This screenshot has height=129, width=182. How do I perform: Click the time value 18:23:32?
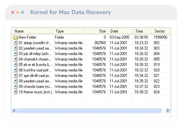(141, 43)
